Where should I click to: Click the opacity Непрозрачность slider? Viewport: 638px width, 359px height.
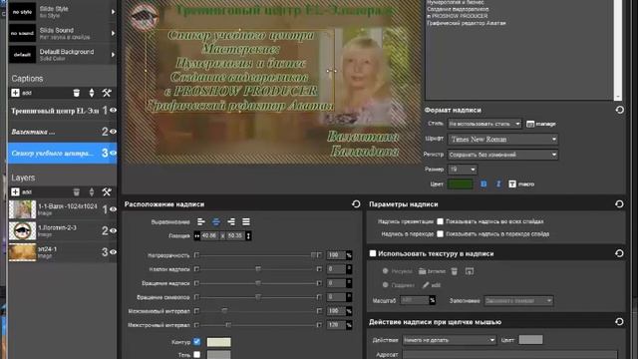click(257, 255)
